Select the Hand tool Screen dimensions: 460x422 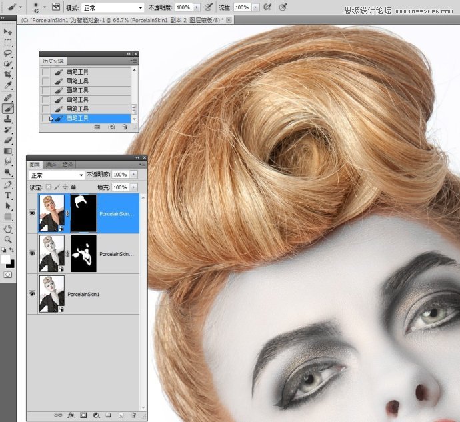[8, 228]
